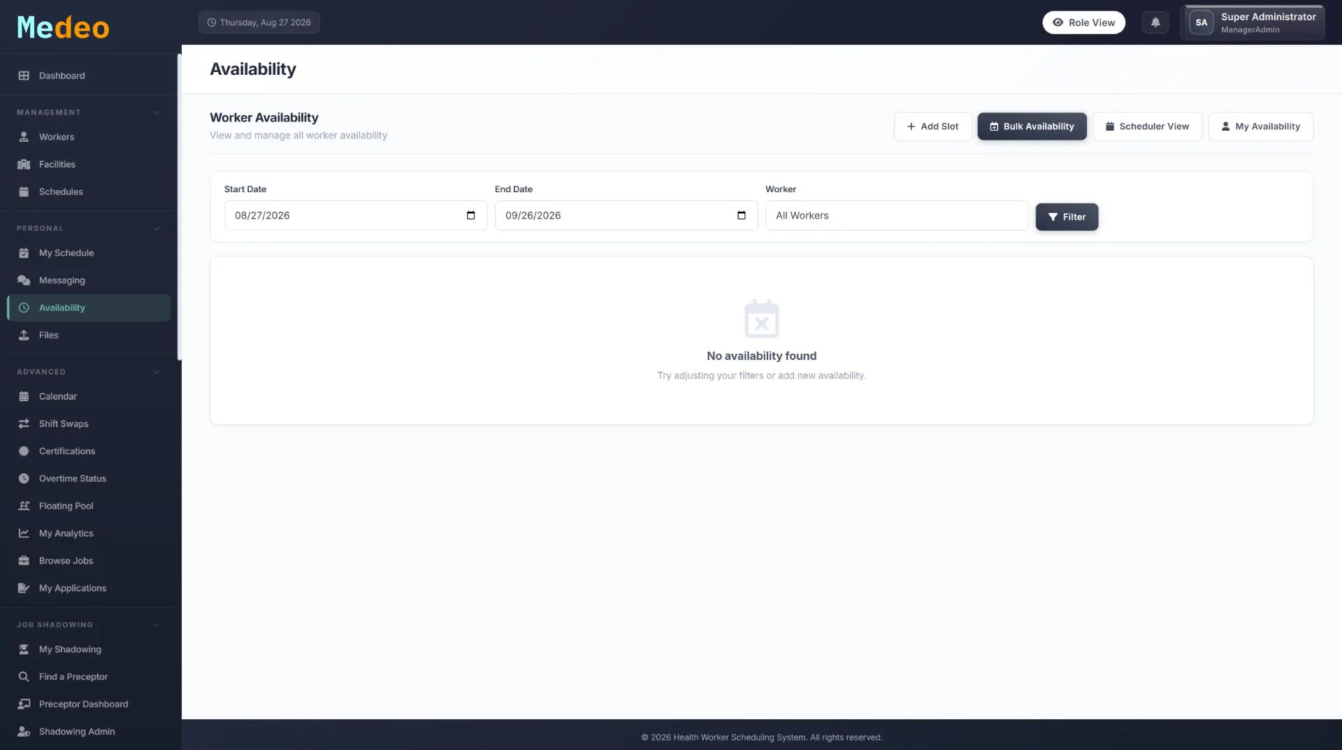The width and height of the screenshot is (1342, 750).
Task: Switch to Scheduler View
Action: 1147,127
